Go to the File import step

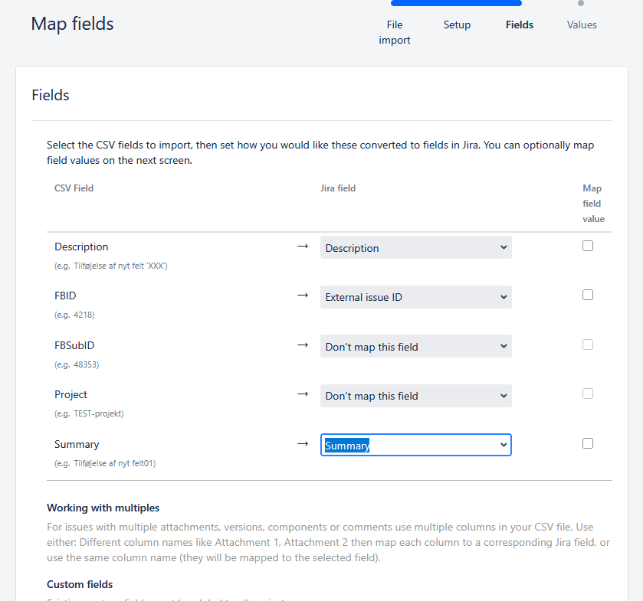click(395, 32)
